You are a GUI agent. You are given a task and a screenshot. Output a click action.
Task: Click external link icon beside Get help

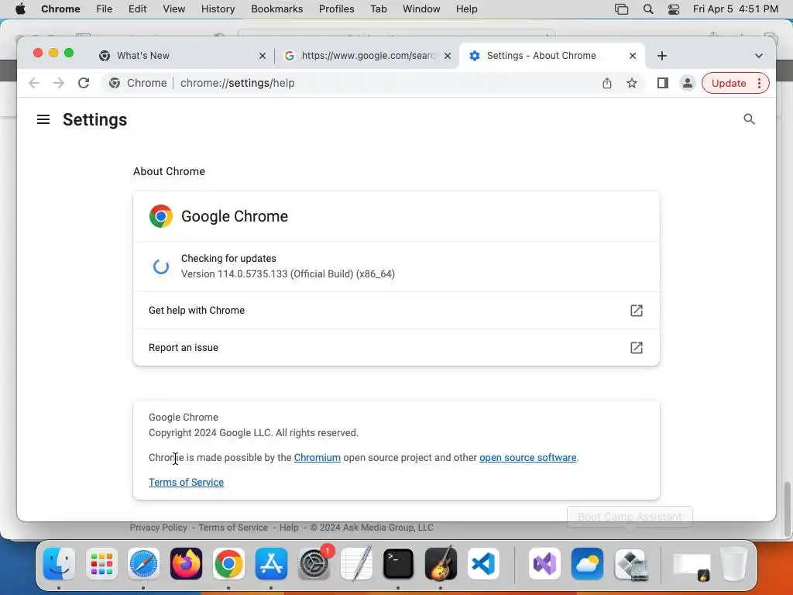tap(637, 310)
